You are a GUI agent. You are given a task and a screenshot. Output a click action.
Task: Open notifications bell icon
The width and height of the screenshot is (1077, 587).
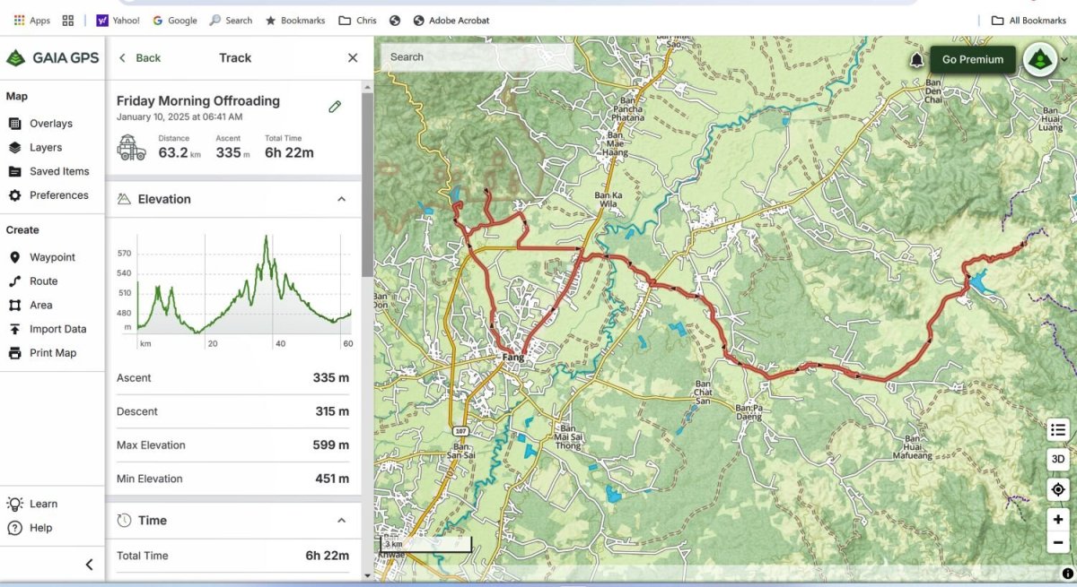coord(916,60)
